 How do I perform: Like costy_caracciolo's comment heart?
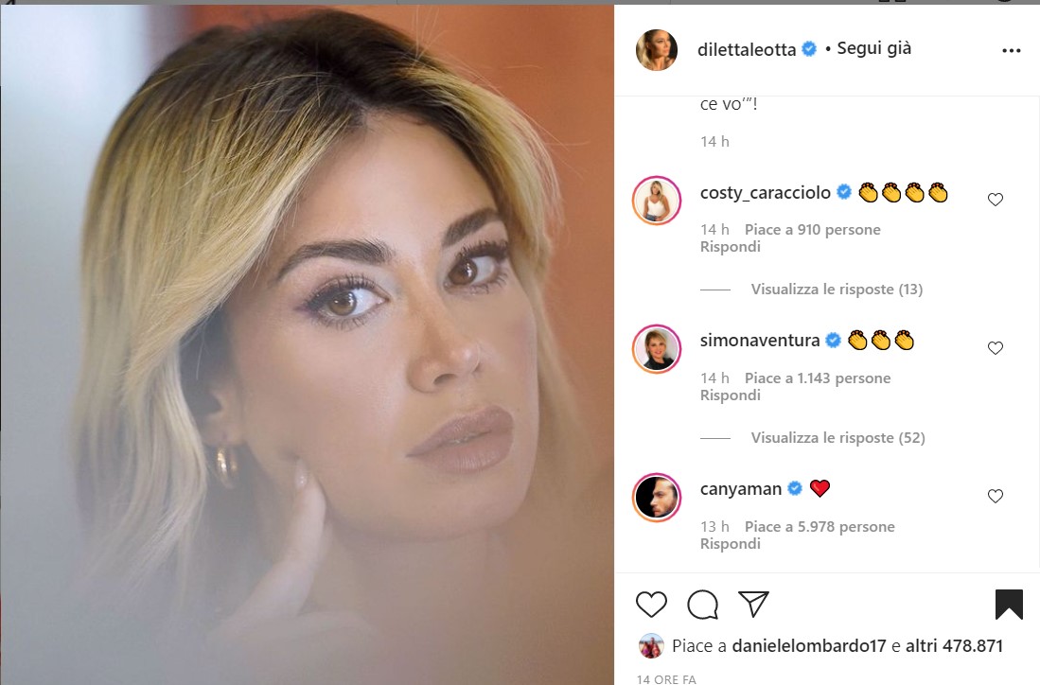995,200
